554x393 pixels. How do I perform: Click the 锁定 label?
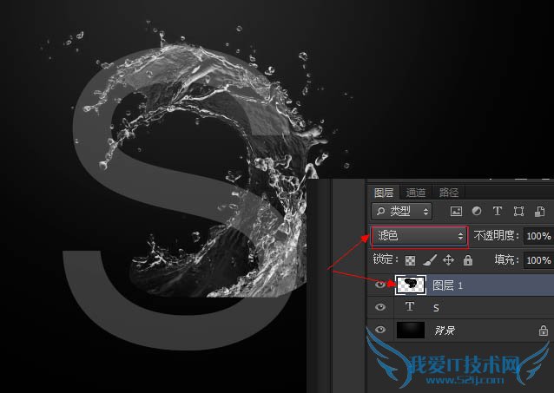386,259
